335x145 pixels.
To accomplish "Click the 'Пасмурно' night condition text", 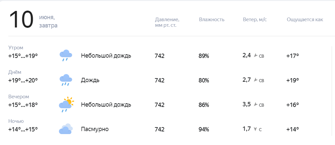I will [95, 129].
